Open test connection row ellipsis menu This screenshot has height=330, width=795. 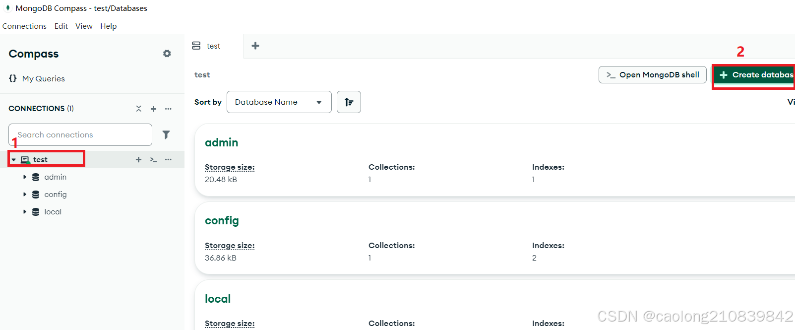click(169, 159)
